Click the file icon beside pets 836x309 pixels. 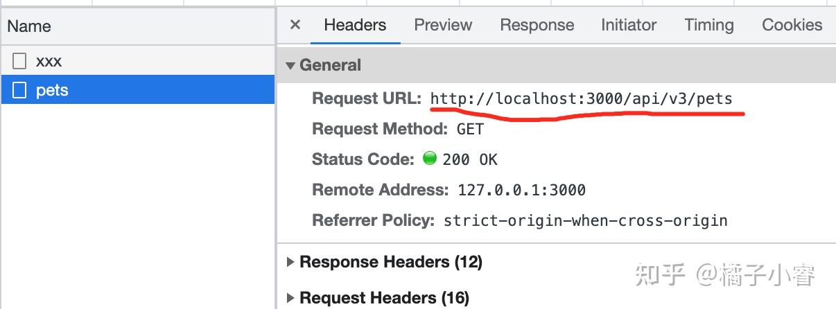tap(20, 90)
